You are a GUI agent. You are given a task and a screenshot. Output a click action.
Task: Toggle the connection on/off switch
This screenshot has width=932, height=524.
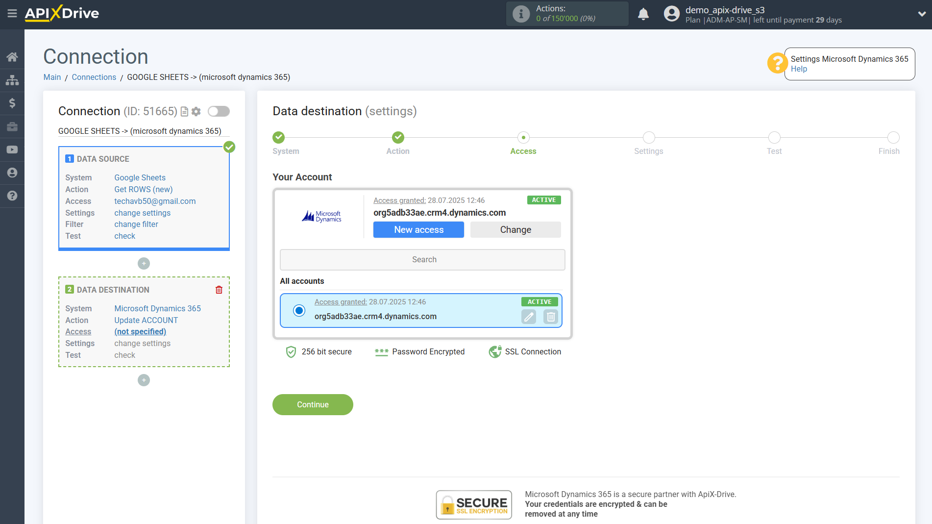pyautogui.click(x=219, y=111)
